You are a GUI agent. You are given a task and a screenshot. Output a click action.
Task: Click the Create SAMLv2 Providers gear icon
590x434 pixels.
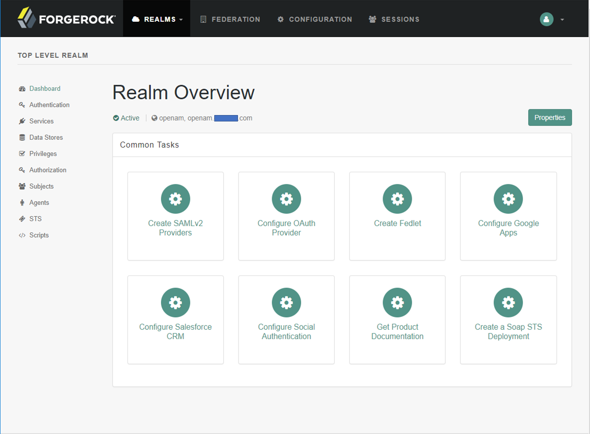pos(175,199)
